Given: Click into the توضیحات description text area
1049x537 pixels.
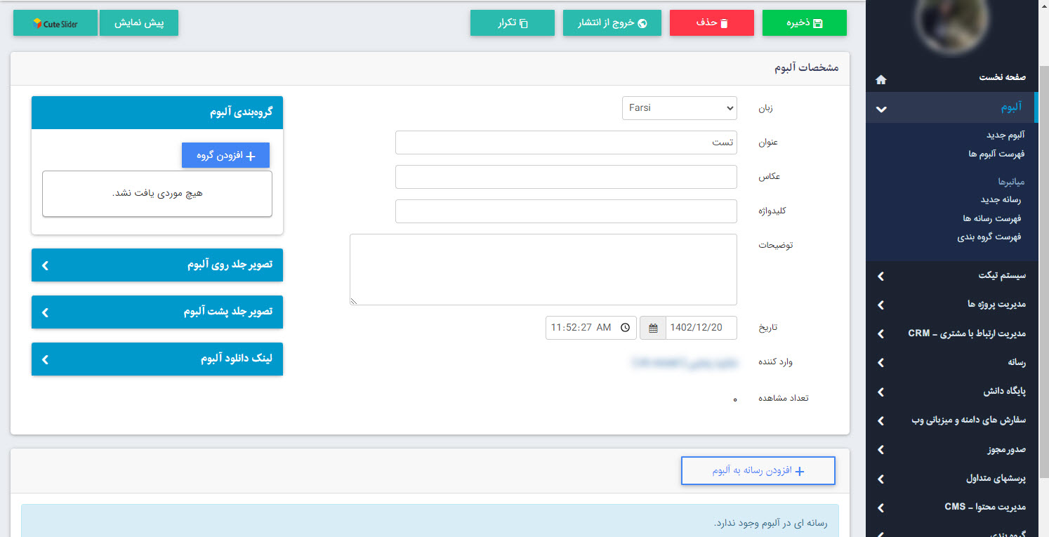Looking at the screenshot, I should pos(543,270).
